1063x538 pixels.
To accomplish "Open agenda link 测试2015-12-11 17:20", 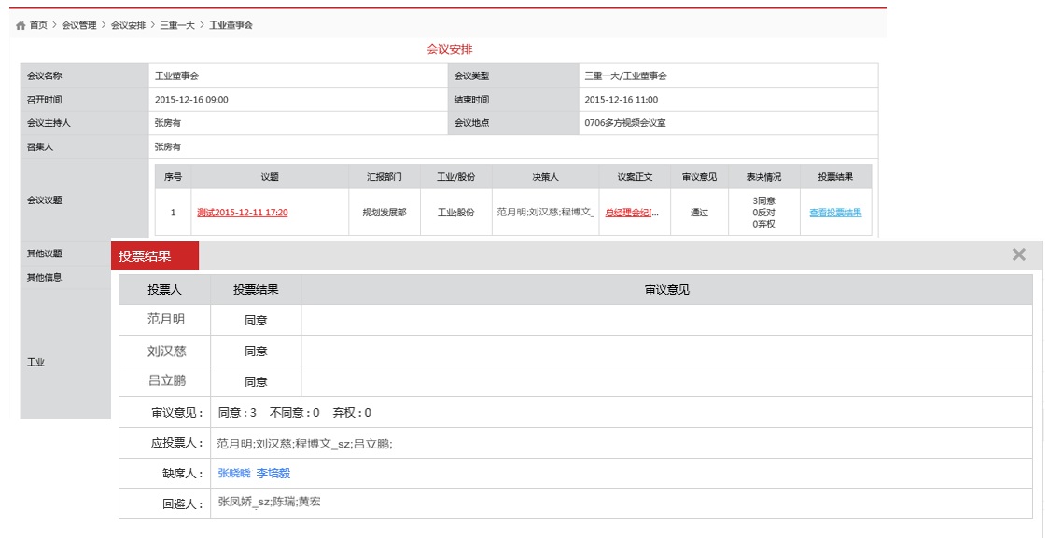I will point(242,213).
